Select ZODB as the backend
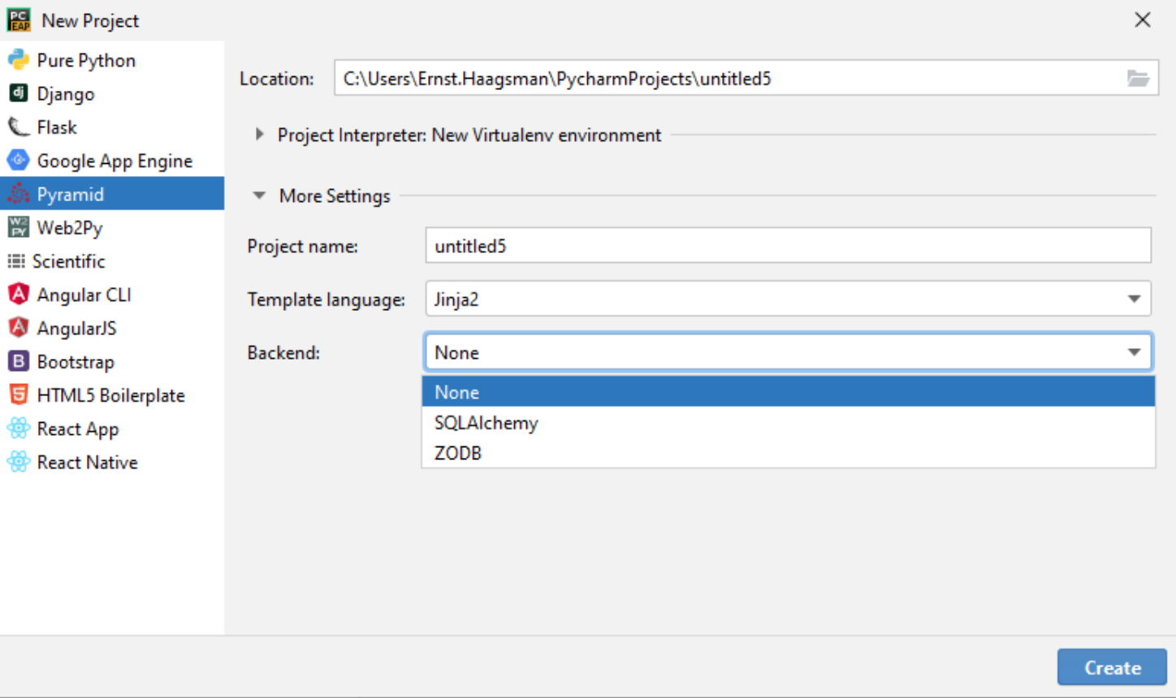 tap(788, 453)
